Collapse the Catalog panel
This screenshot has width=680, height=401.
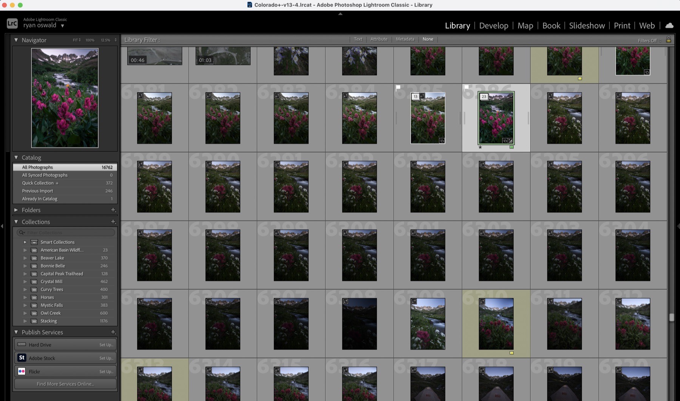tap(16, 157)
